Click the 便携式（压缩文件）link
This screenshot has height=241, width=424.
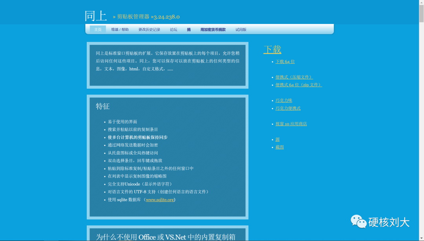tap(294, 77)
